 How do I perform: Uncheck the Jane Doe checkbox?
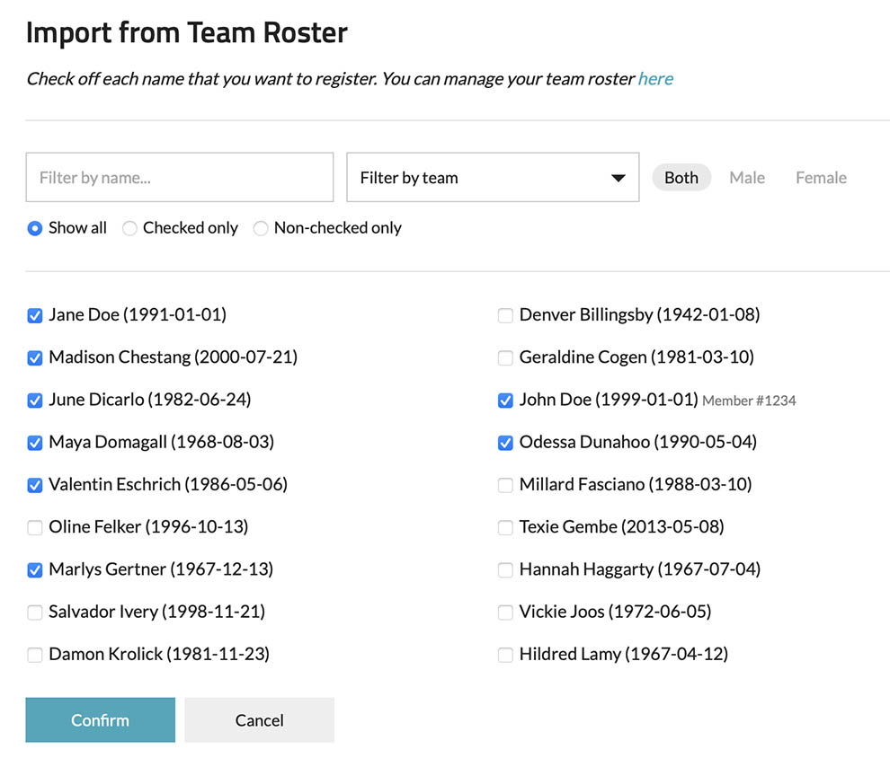click(35, 315)
